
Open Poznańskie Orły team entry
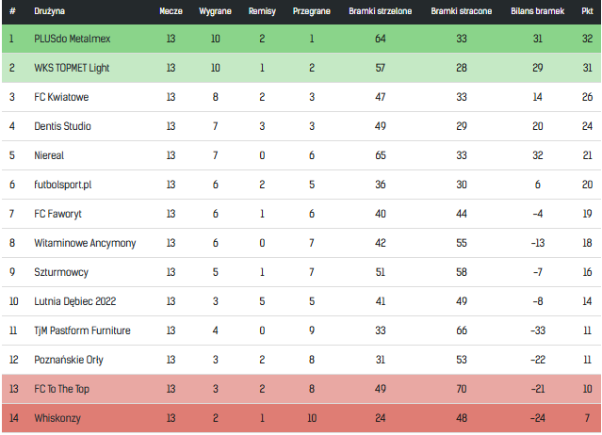[69, 360]
